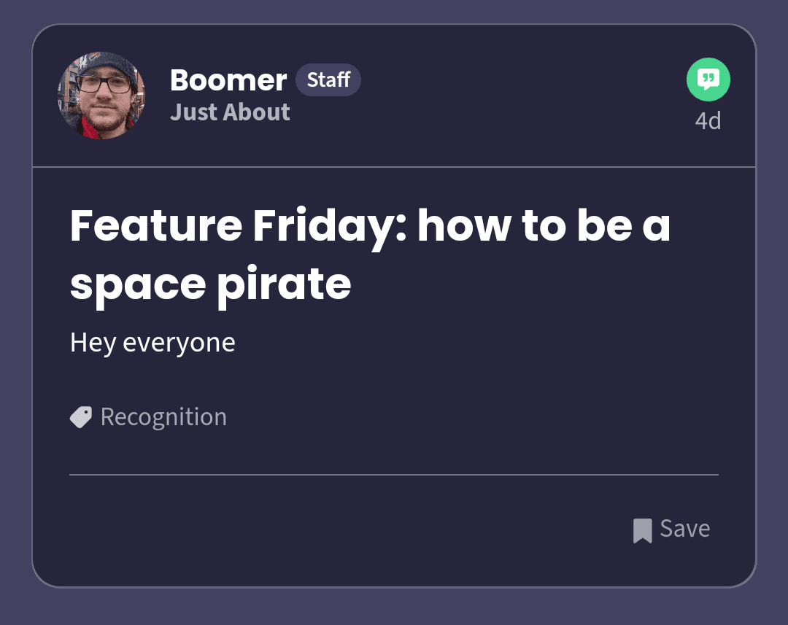Click the Staff badge
788x625 pixels.
(x=328, y=80)
